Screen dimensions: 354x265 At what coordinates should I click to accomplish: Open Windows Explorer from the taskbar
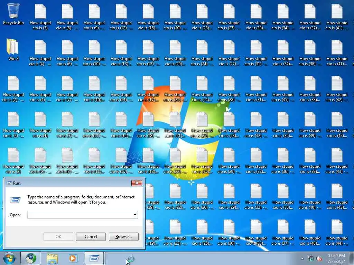(x=53, y=258)
